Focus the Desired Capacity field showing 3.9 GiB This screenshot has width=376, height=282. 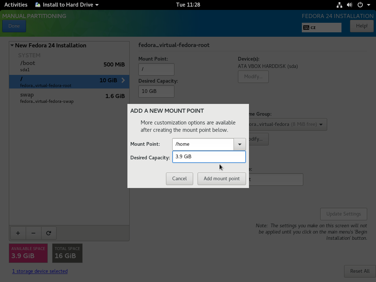tap(209, 156)
